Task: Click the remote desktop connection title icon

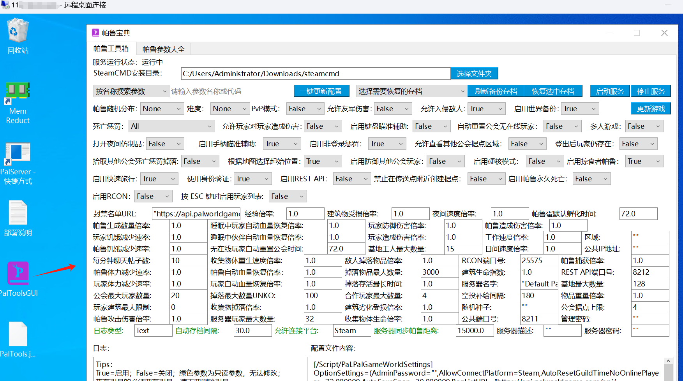Action: tap(5, 5)
